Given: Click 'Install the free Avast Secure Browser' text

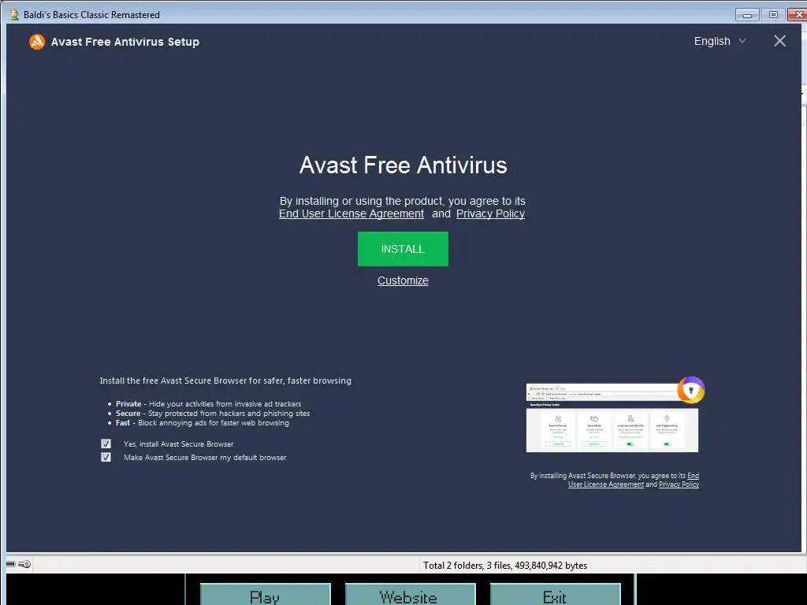Looking at the screenshot, I should click(x=225, y=380).
